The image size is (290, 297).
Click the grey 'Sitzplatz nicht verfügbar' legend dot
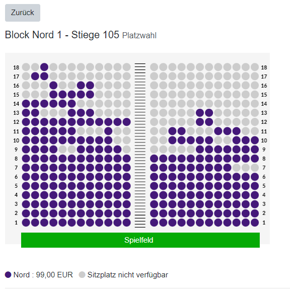point(82,275)
